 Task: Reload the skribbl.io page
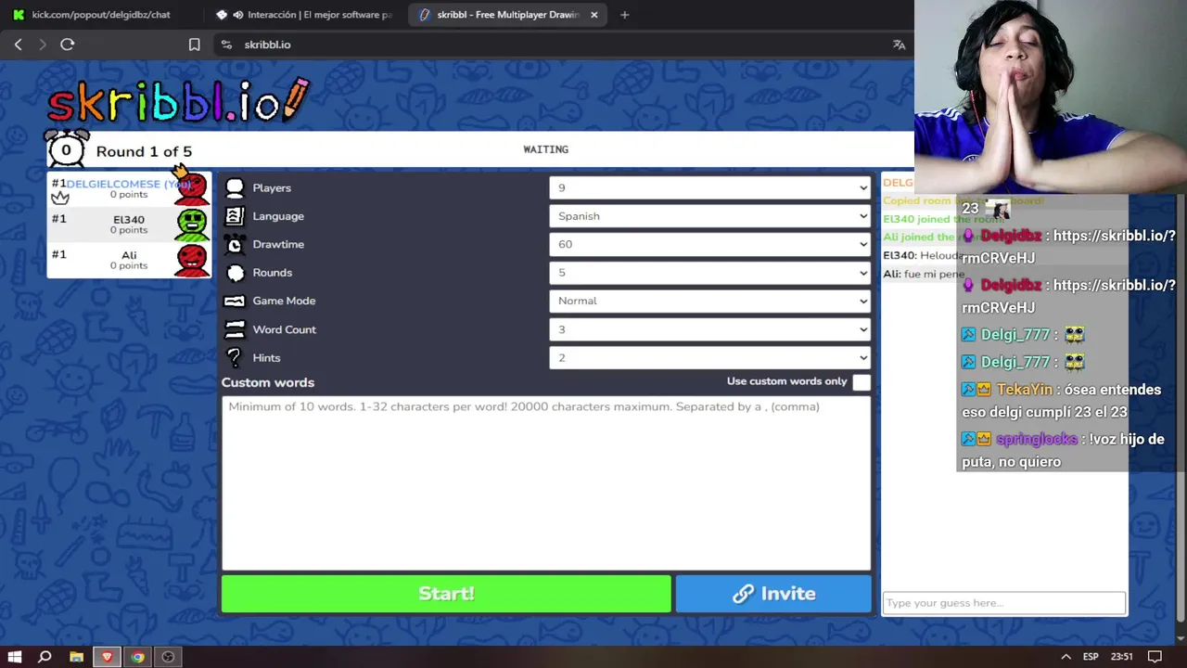tap(68, 45)
